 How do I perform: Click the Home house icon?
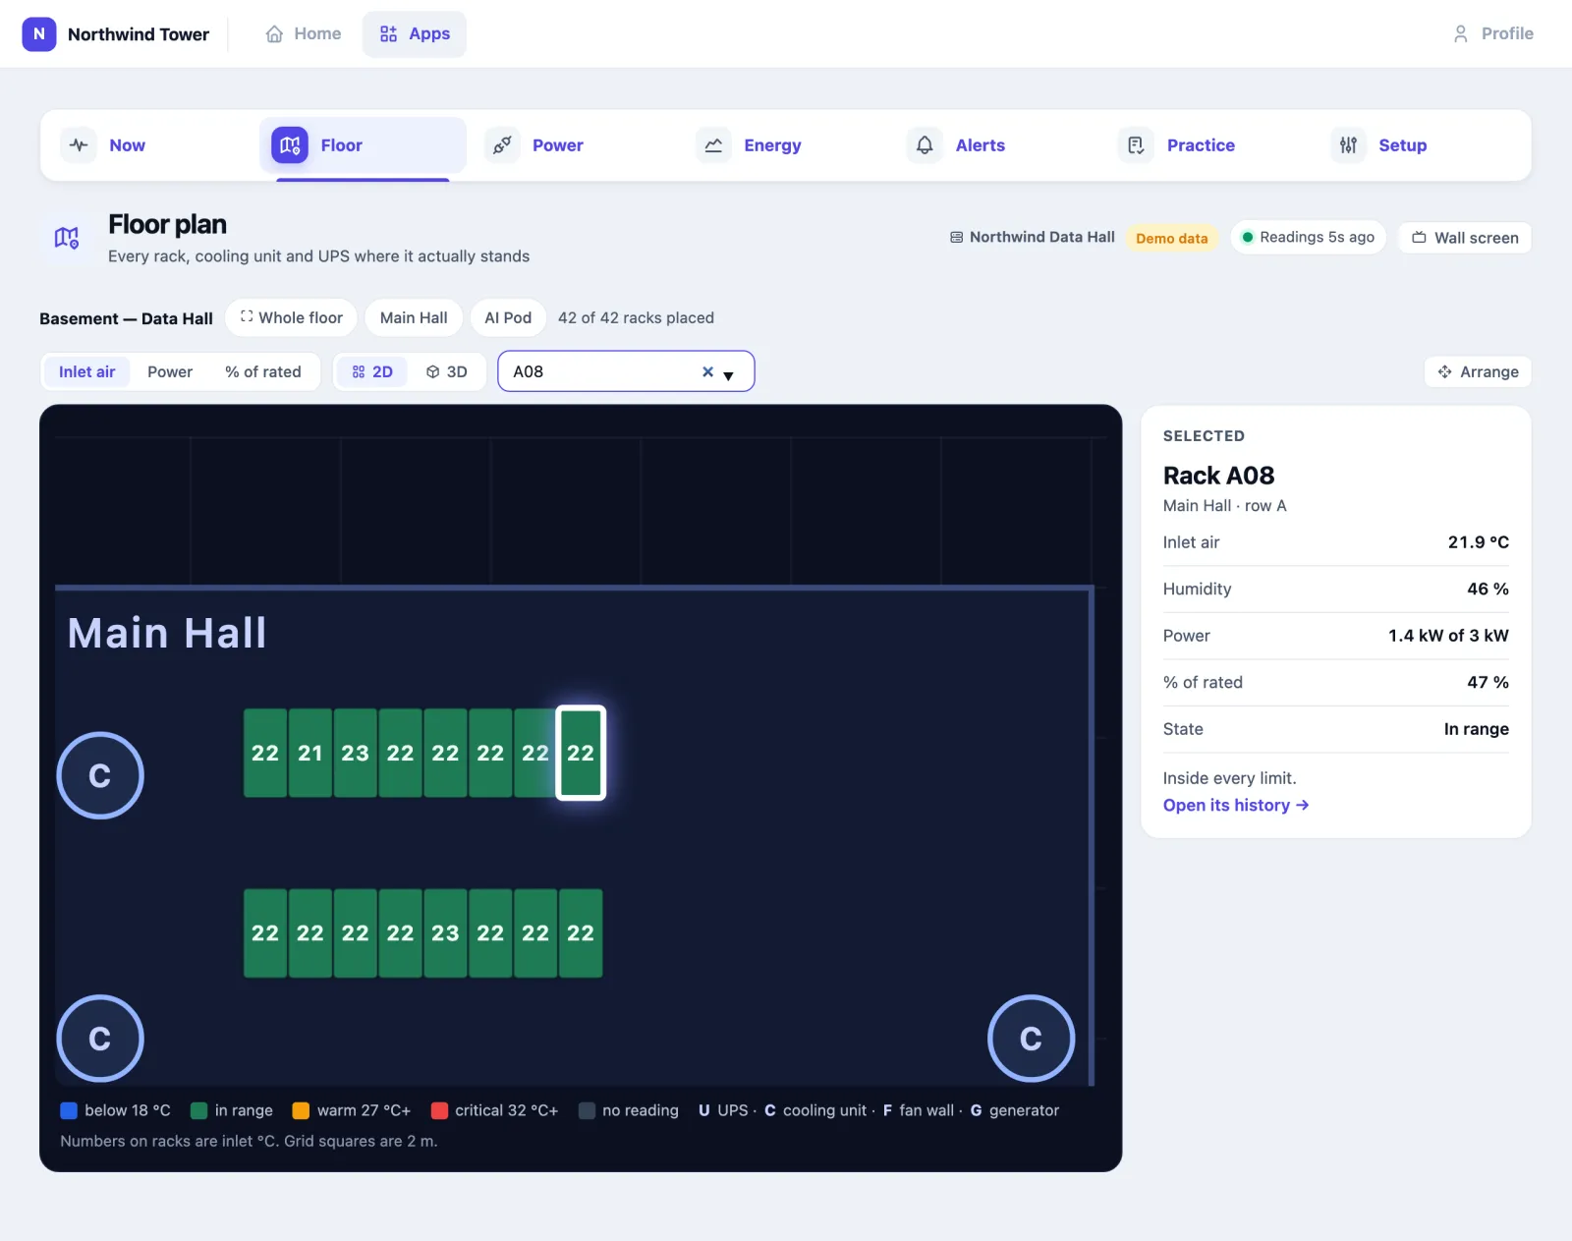point(274,34)
